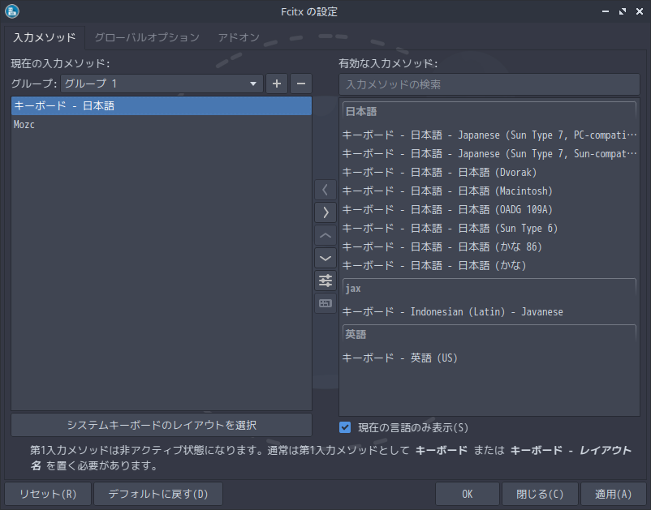This screenshot has height=510, width=651.
Task: Switch to グローバルオプション tab
Action: click(x=147, y=38)
